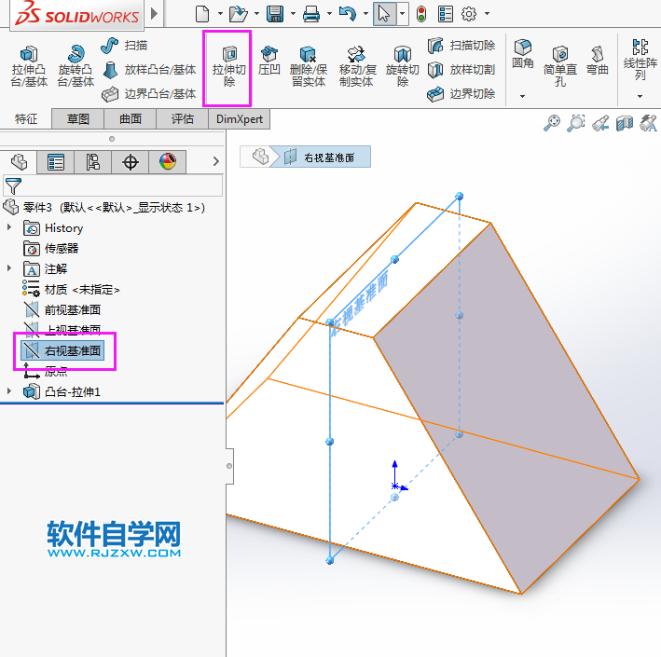Click the Dynamic Annotation Views icon
Image resolution: width=661 pixels, height=657 pixels.
click(648, 123)
